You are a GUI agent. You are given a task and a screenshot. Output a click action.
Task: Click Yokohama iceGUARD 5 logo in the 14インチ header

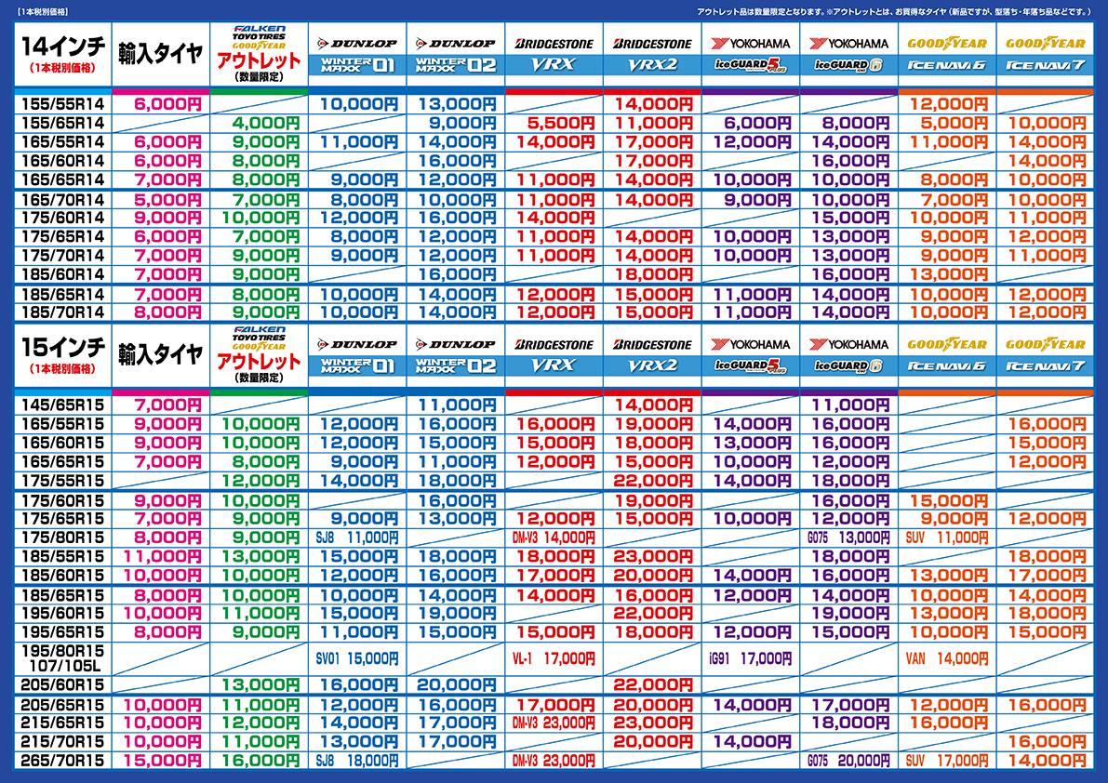pos(751,54)
